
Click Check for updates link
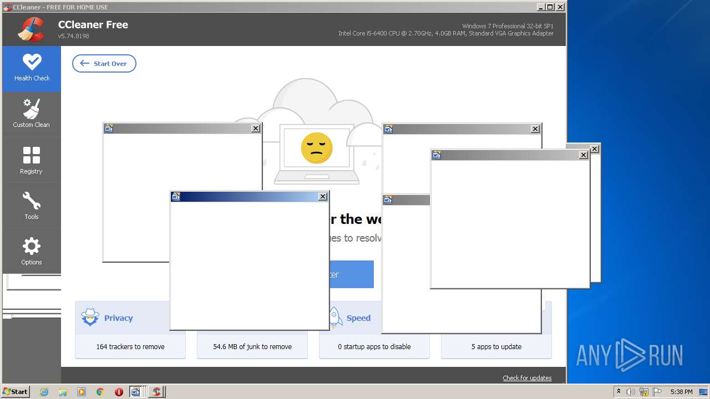point(527,378)
